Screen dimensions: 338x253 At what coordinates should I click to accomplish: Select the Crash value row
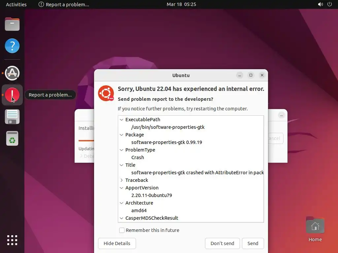(x=138, y=157)
